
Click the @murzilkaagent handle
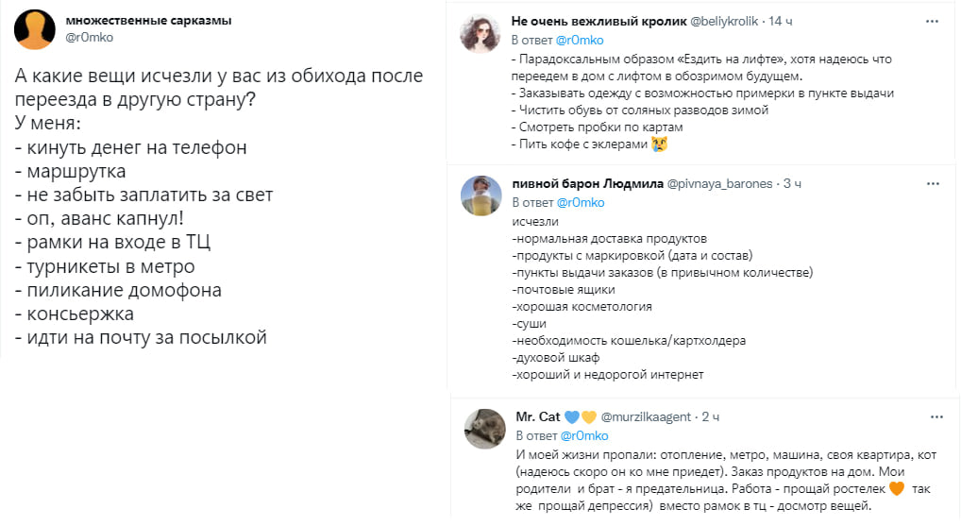click(647, 416)
